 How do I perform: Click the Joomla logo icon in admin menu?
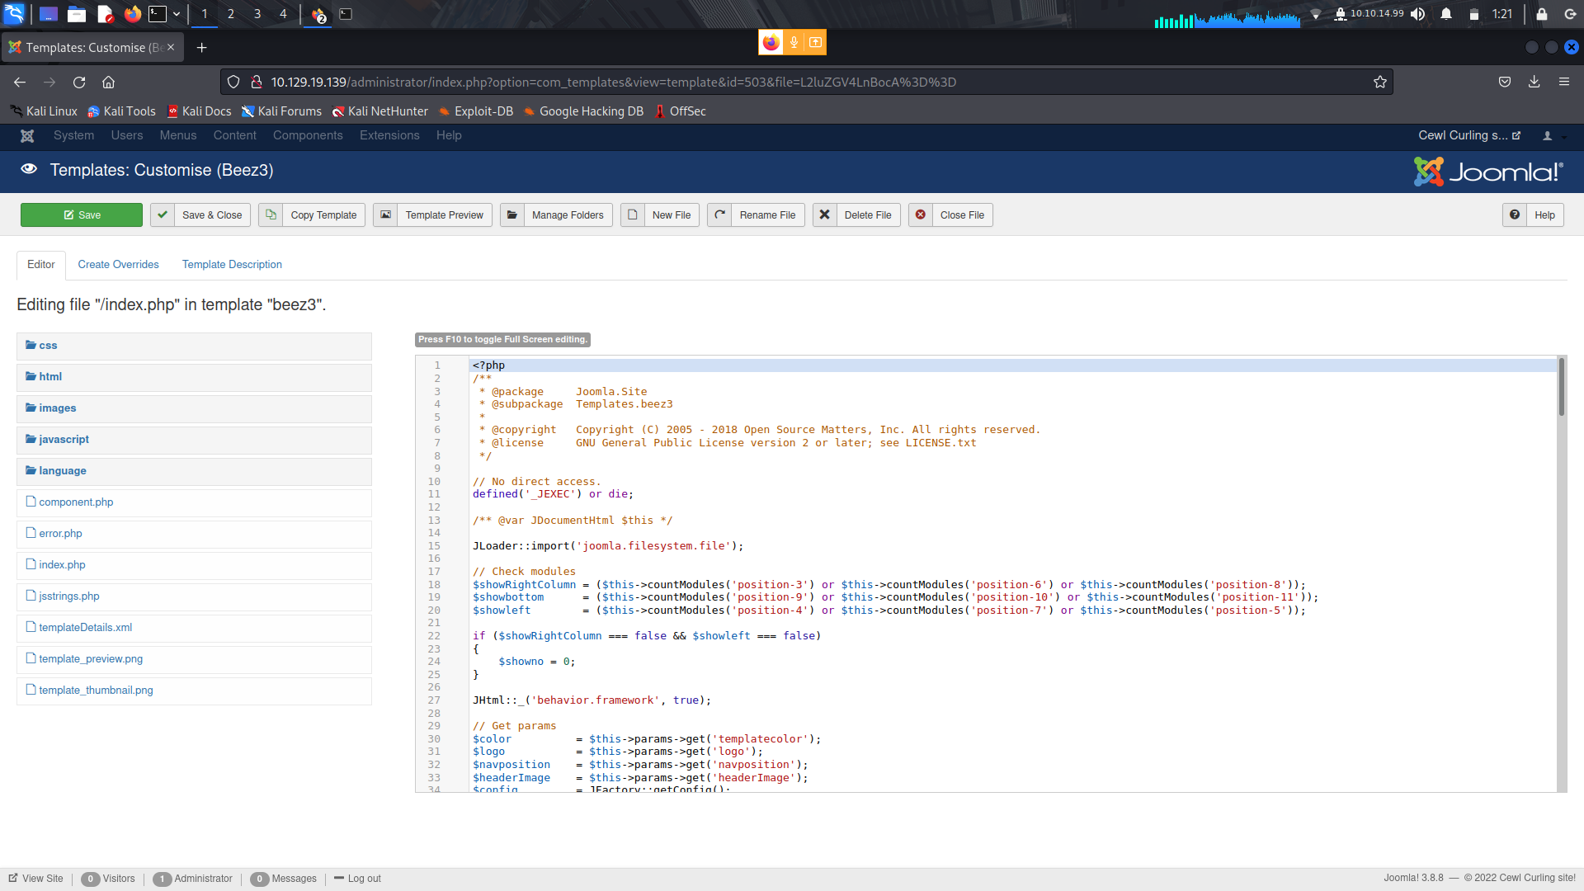(27, 135)
